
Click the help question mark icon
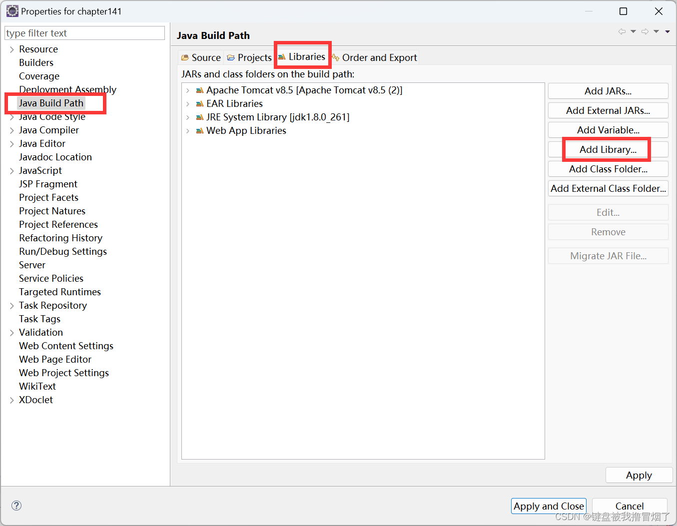16,506
